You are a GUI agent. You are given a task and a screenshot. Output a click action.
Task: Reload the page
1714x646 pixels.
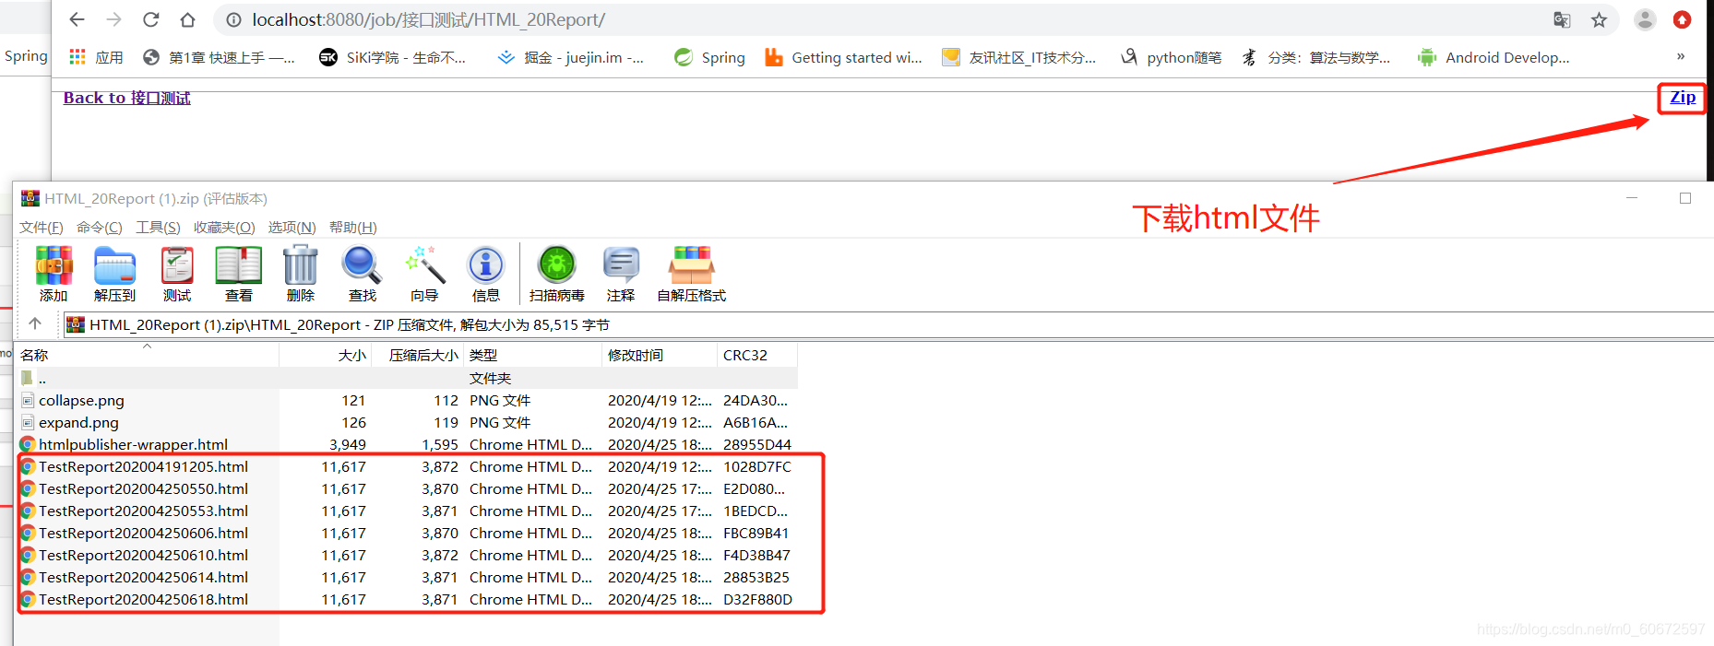[x=151, y=19]
